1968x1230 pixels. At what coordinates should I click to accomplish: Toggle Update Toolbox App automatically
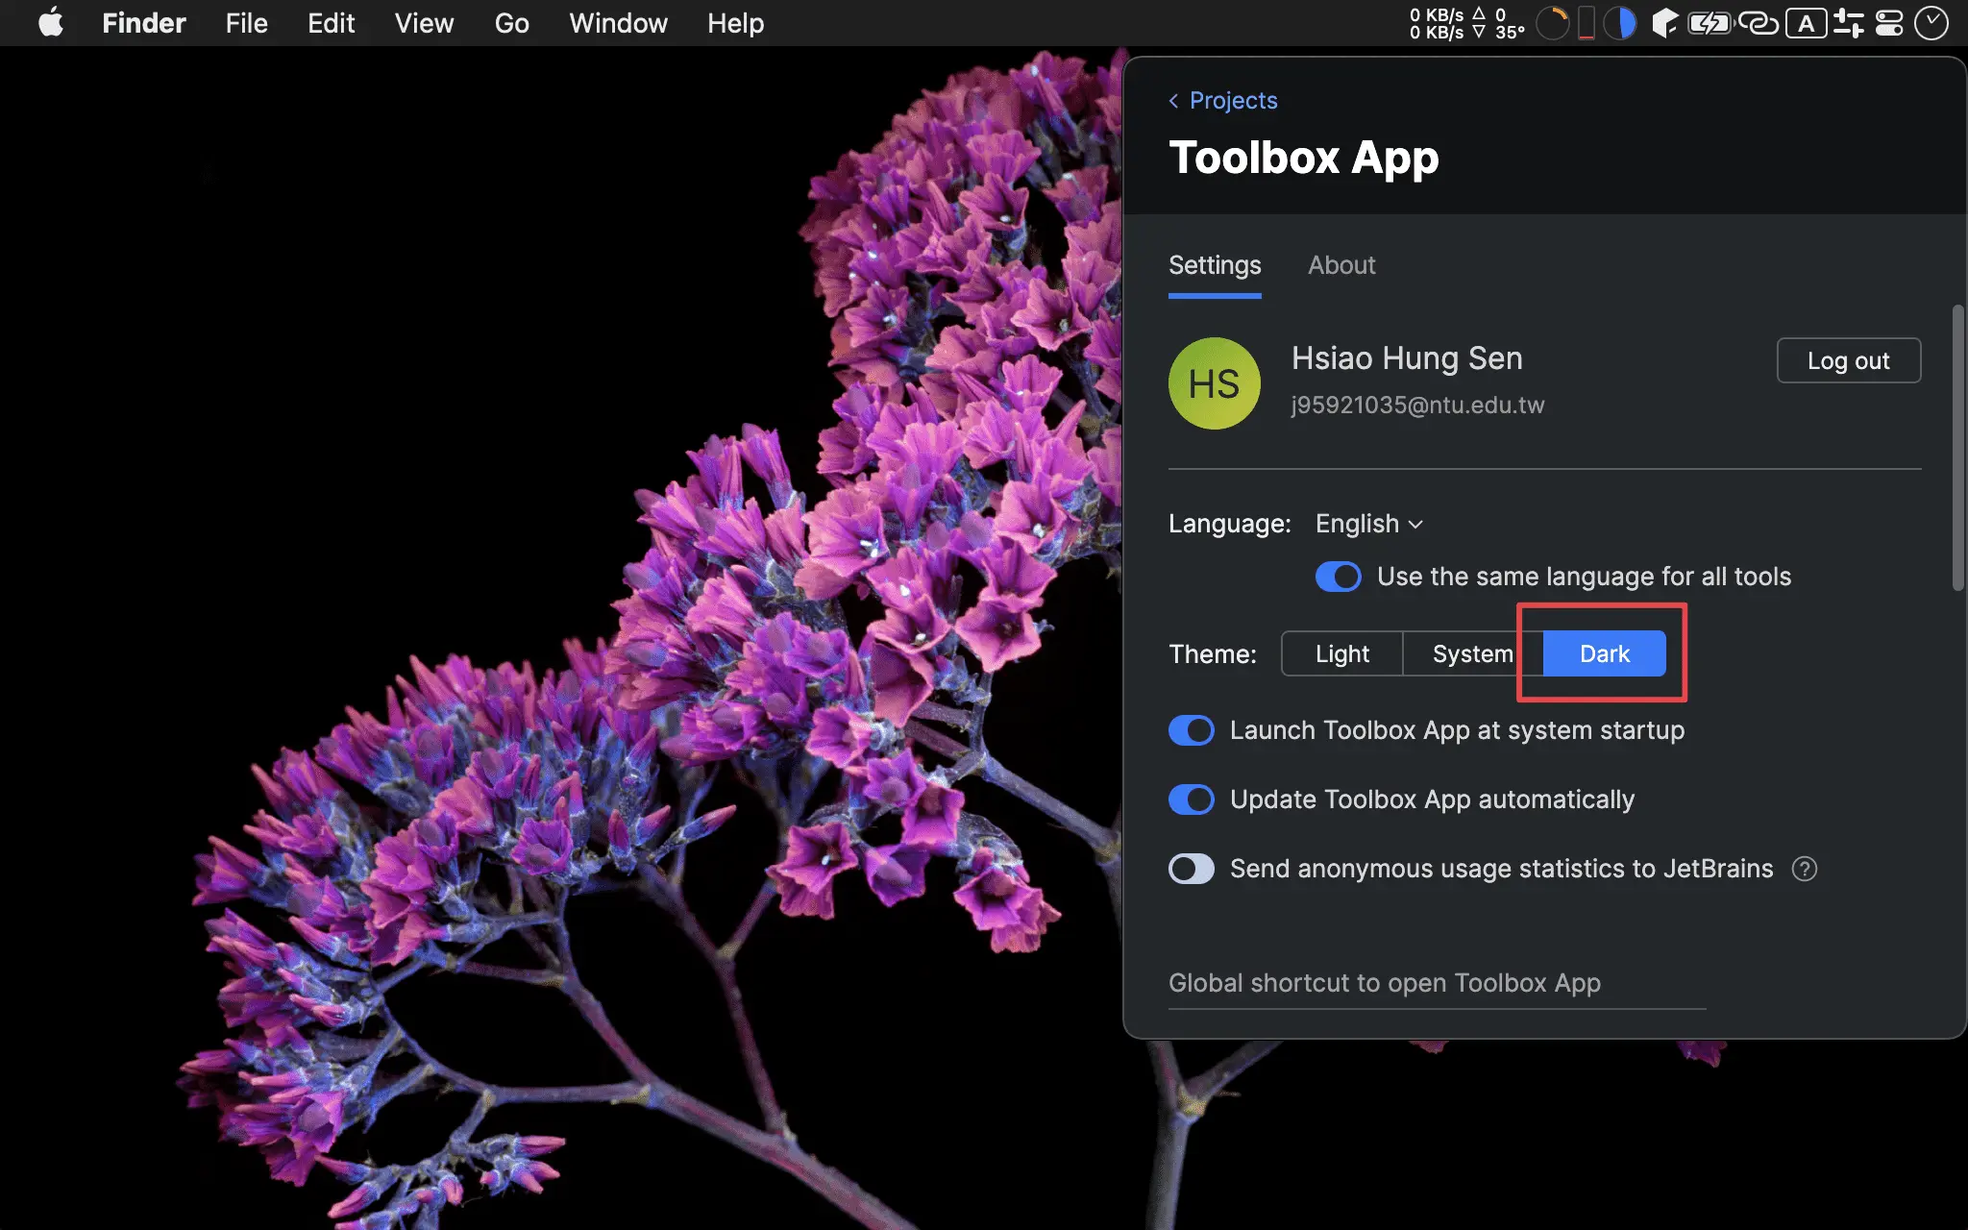[x=1192, y=799]
